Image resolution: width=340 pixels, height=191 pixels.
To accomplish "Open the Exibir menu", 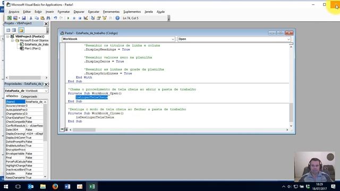I will point(38,12).
